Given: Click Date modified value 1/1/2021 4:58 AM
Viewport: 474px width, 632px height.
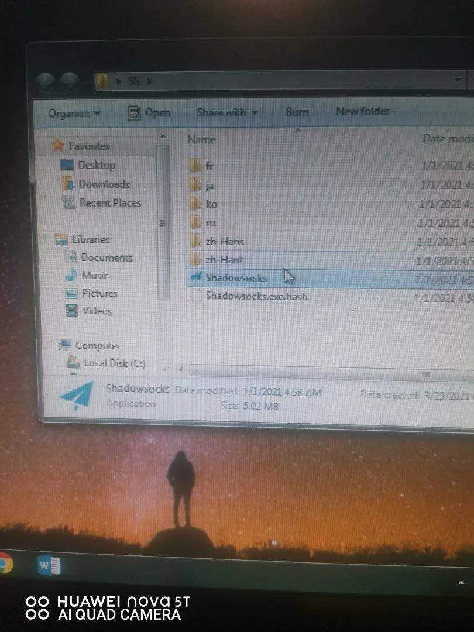Looking at the screenshot, I should click(x=282, y=391).
